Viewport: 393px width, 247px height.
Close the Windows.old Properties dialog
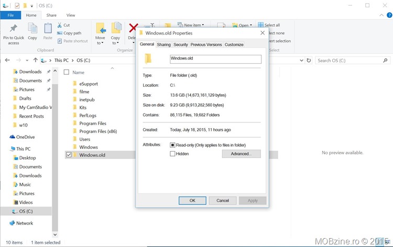[x=263, y=33]
